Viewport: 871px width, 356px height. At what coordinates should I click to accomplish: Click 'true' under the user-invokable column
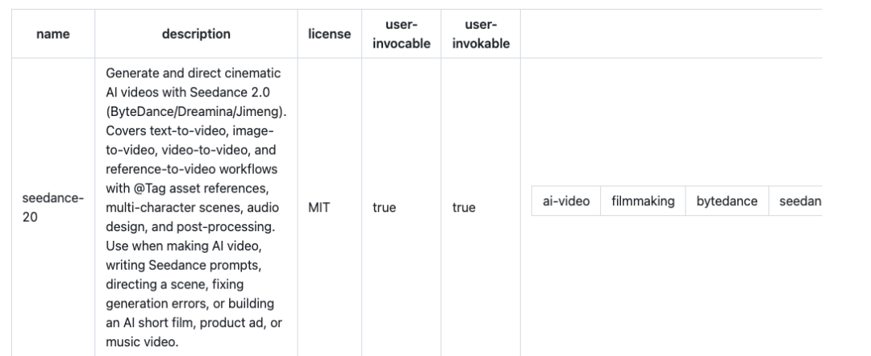(465, 207)
